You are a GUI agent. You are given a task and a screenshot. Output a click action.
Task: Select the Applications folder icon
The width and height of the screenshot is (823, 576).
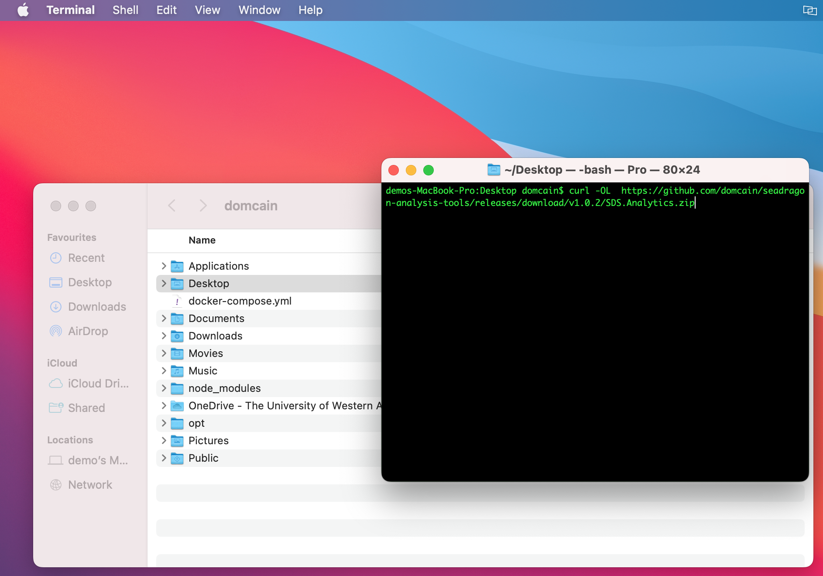click(x=177, y=266)
